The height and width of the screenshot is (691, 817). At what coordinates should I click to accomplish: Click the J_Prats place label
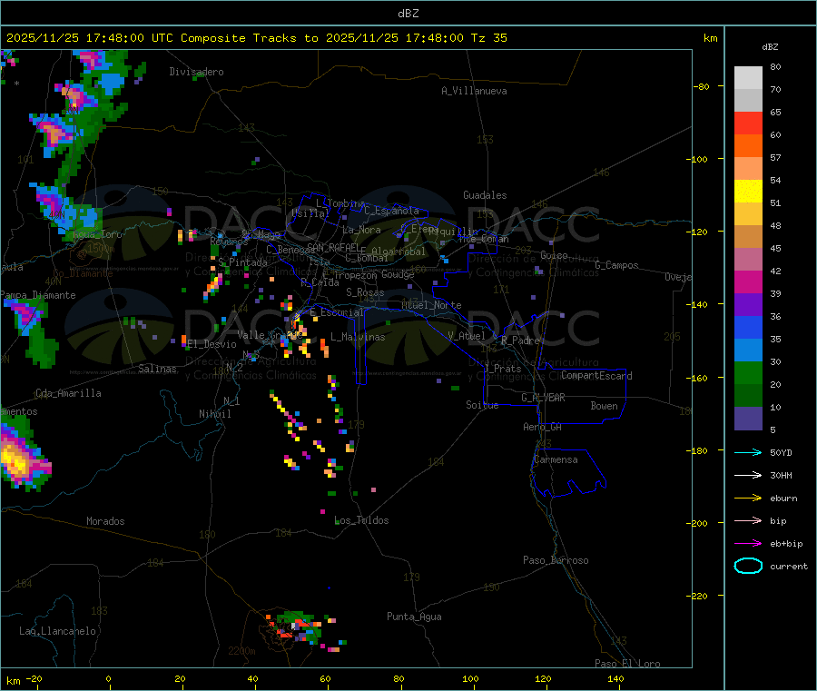502,368
